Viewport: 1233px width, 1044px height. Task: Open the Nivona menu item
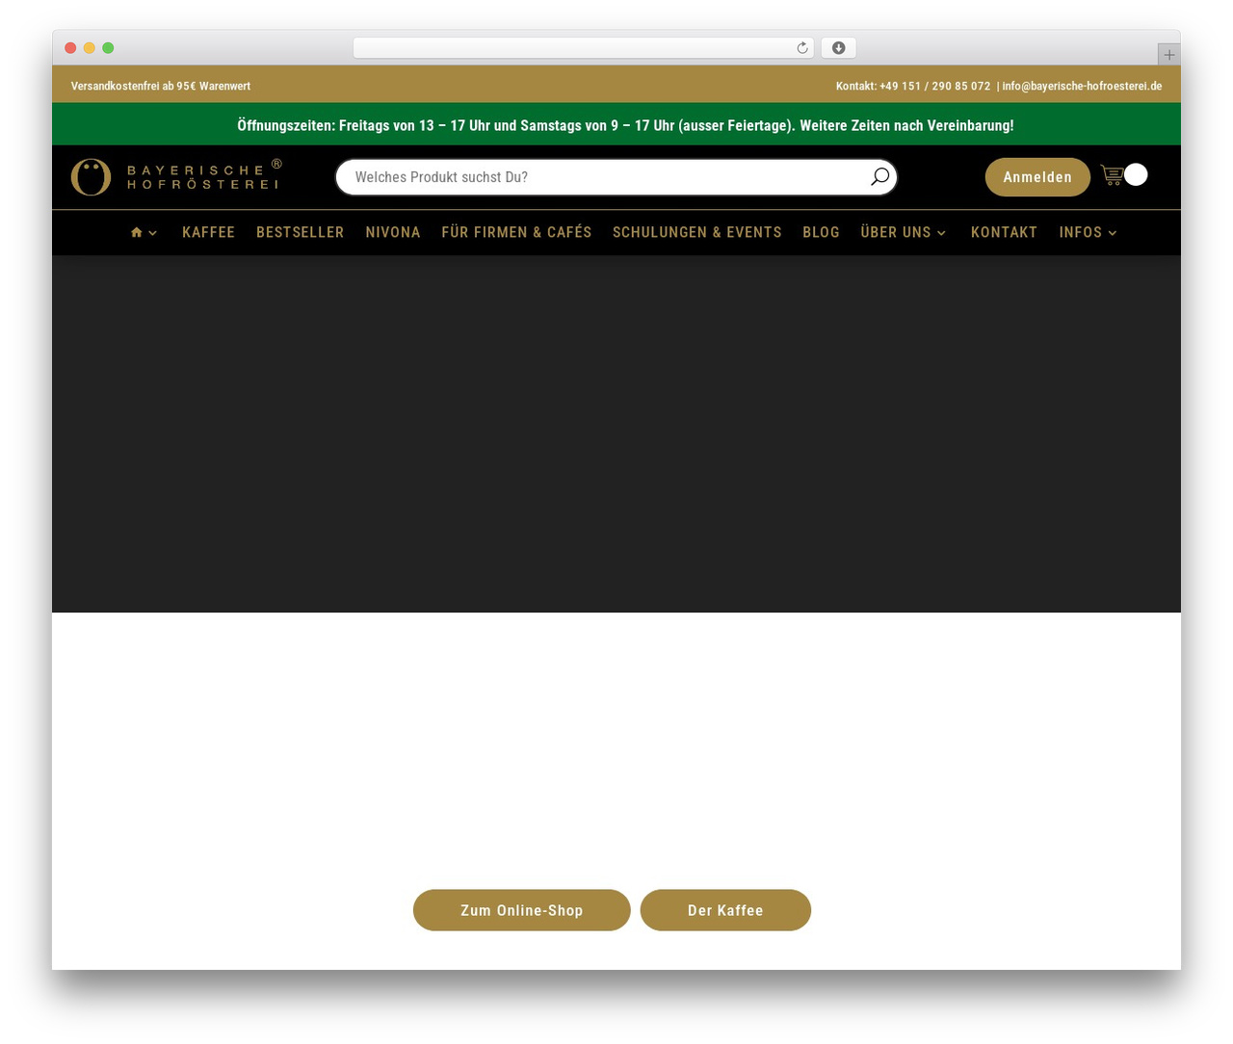click(x=393, y=232)
